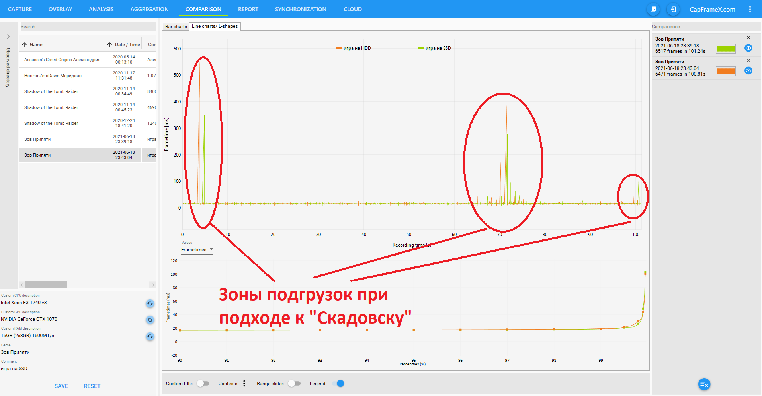Refresh the custom RAM description
The height and width of the screenshot is (396, 762).
(150, 337)
